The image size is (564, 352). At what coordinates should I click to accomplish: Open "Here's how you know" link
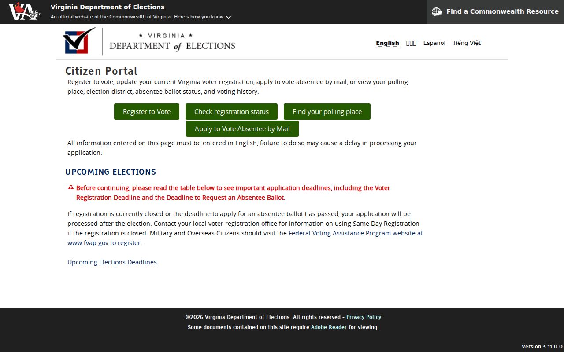199,17
